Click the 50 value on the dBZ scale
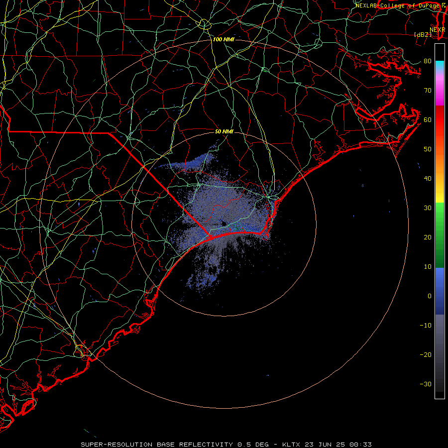 (x=428, y=149)
